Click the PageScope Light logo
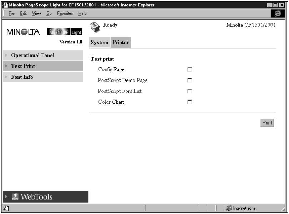 tap(65, 32)
